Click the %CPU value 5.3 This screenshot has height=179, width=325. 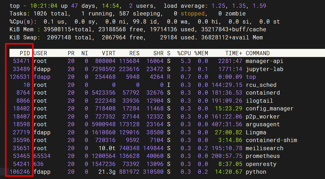point(186,61)
